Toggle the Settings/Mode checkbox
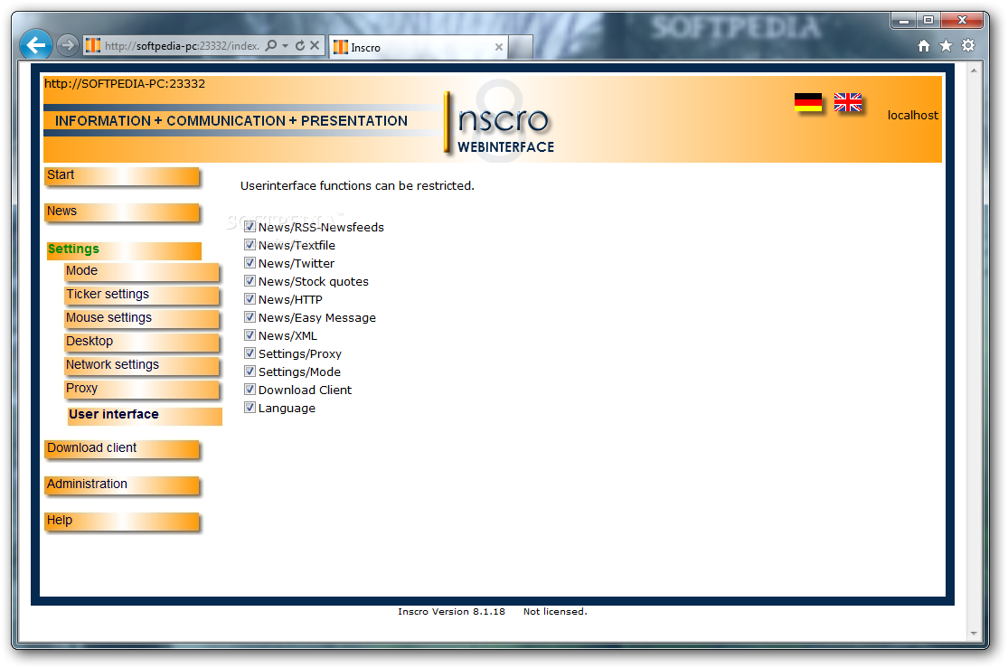The image size is (1008, 668). (250, 371)
